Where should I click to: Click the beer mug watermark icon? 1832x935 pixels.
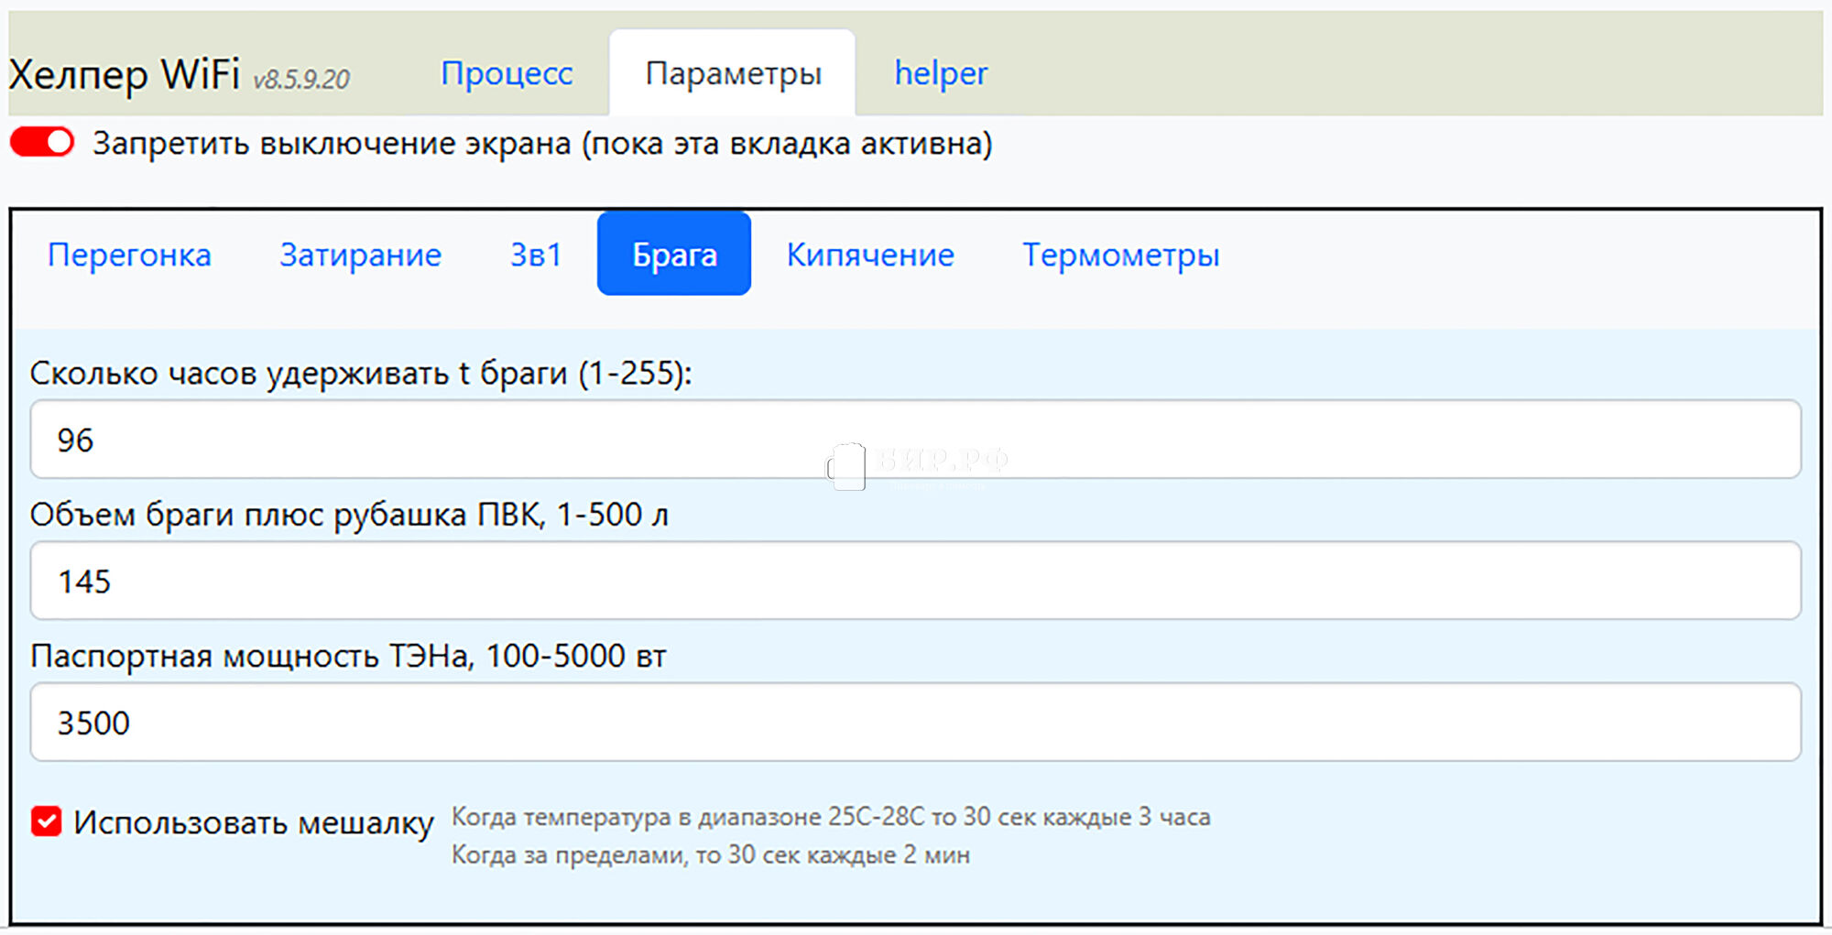(x=847, y=466)
